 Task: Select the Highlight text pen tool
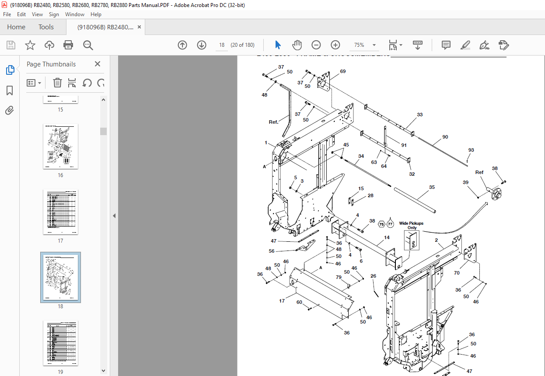coord(465,45)
